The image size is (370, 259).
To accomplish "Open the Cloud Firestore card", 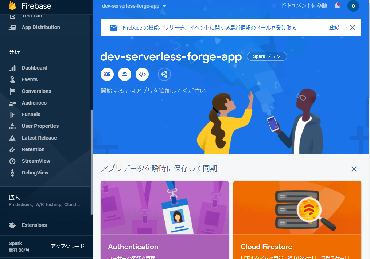I will 297,220.
